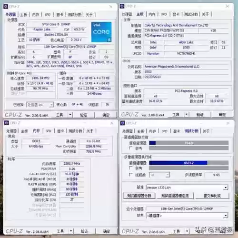Enable the 线程数 checkbox in the bench window
Screen dimensions: 238x238
[x=131, y=175]
